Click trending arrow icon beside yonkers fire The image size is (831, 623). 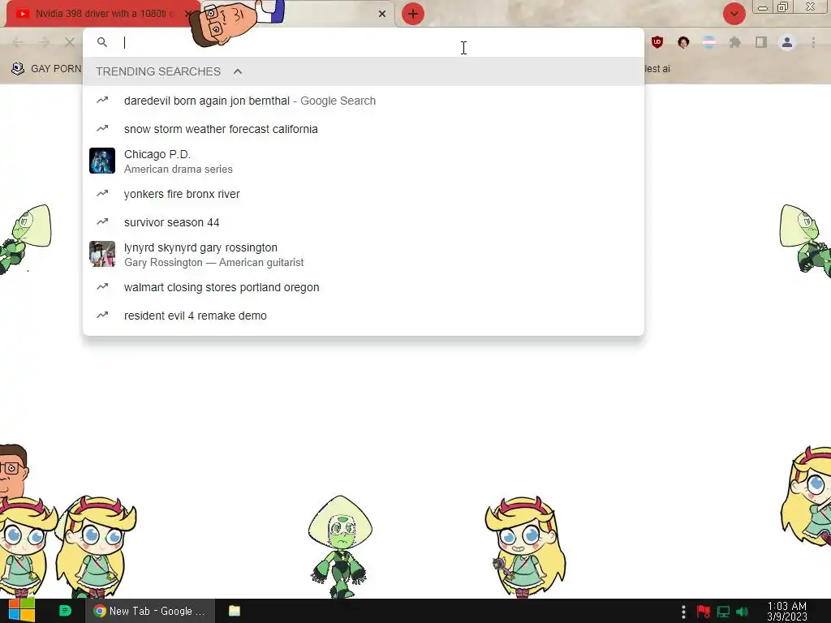tap(102, 193)
